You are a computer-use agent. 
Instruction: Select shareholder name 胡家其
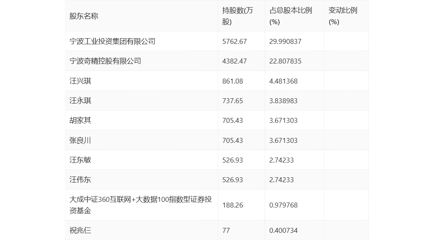pyautogui.click(x=80, y=121)
